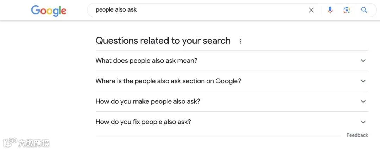Expand chevron for "Where is the people also ask section"
Screen dimensions: 380x150
pos(363,81)
